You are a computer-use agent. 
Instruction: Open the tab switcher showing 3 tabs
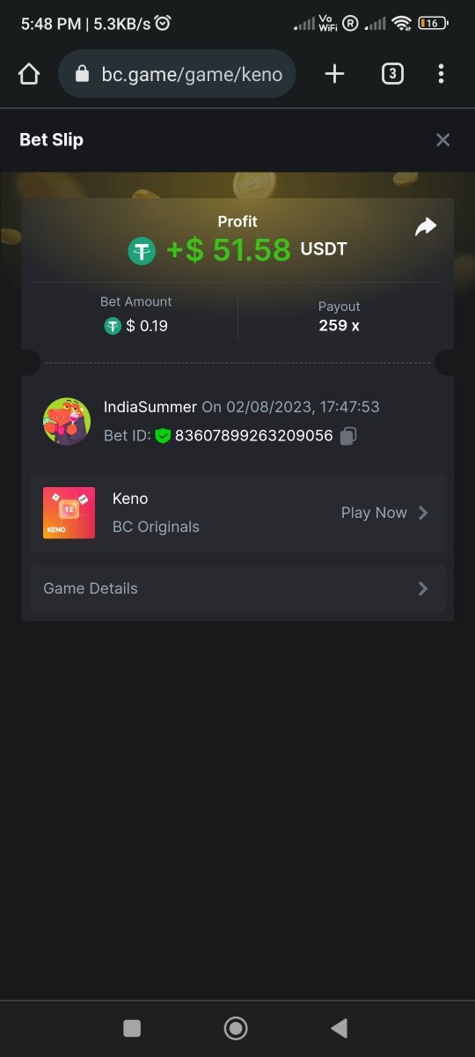[x=392, y=74]
